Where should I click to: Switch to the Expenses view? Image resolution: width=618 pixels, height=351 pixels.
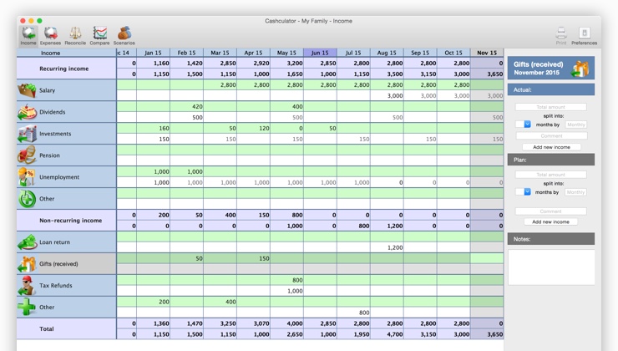tap(51, 35)
